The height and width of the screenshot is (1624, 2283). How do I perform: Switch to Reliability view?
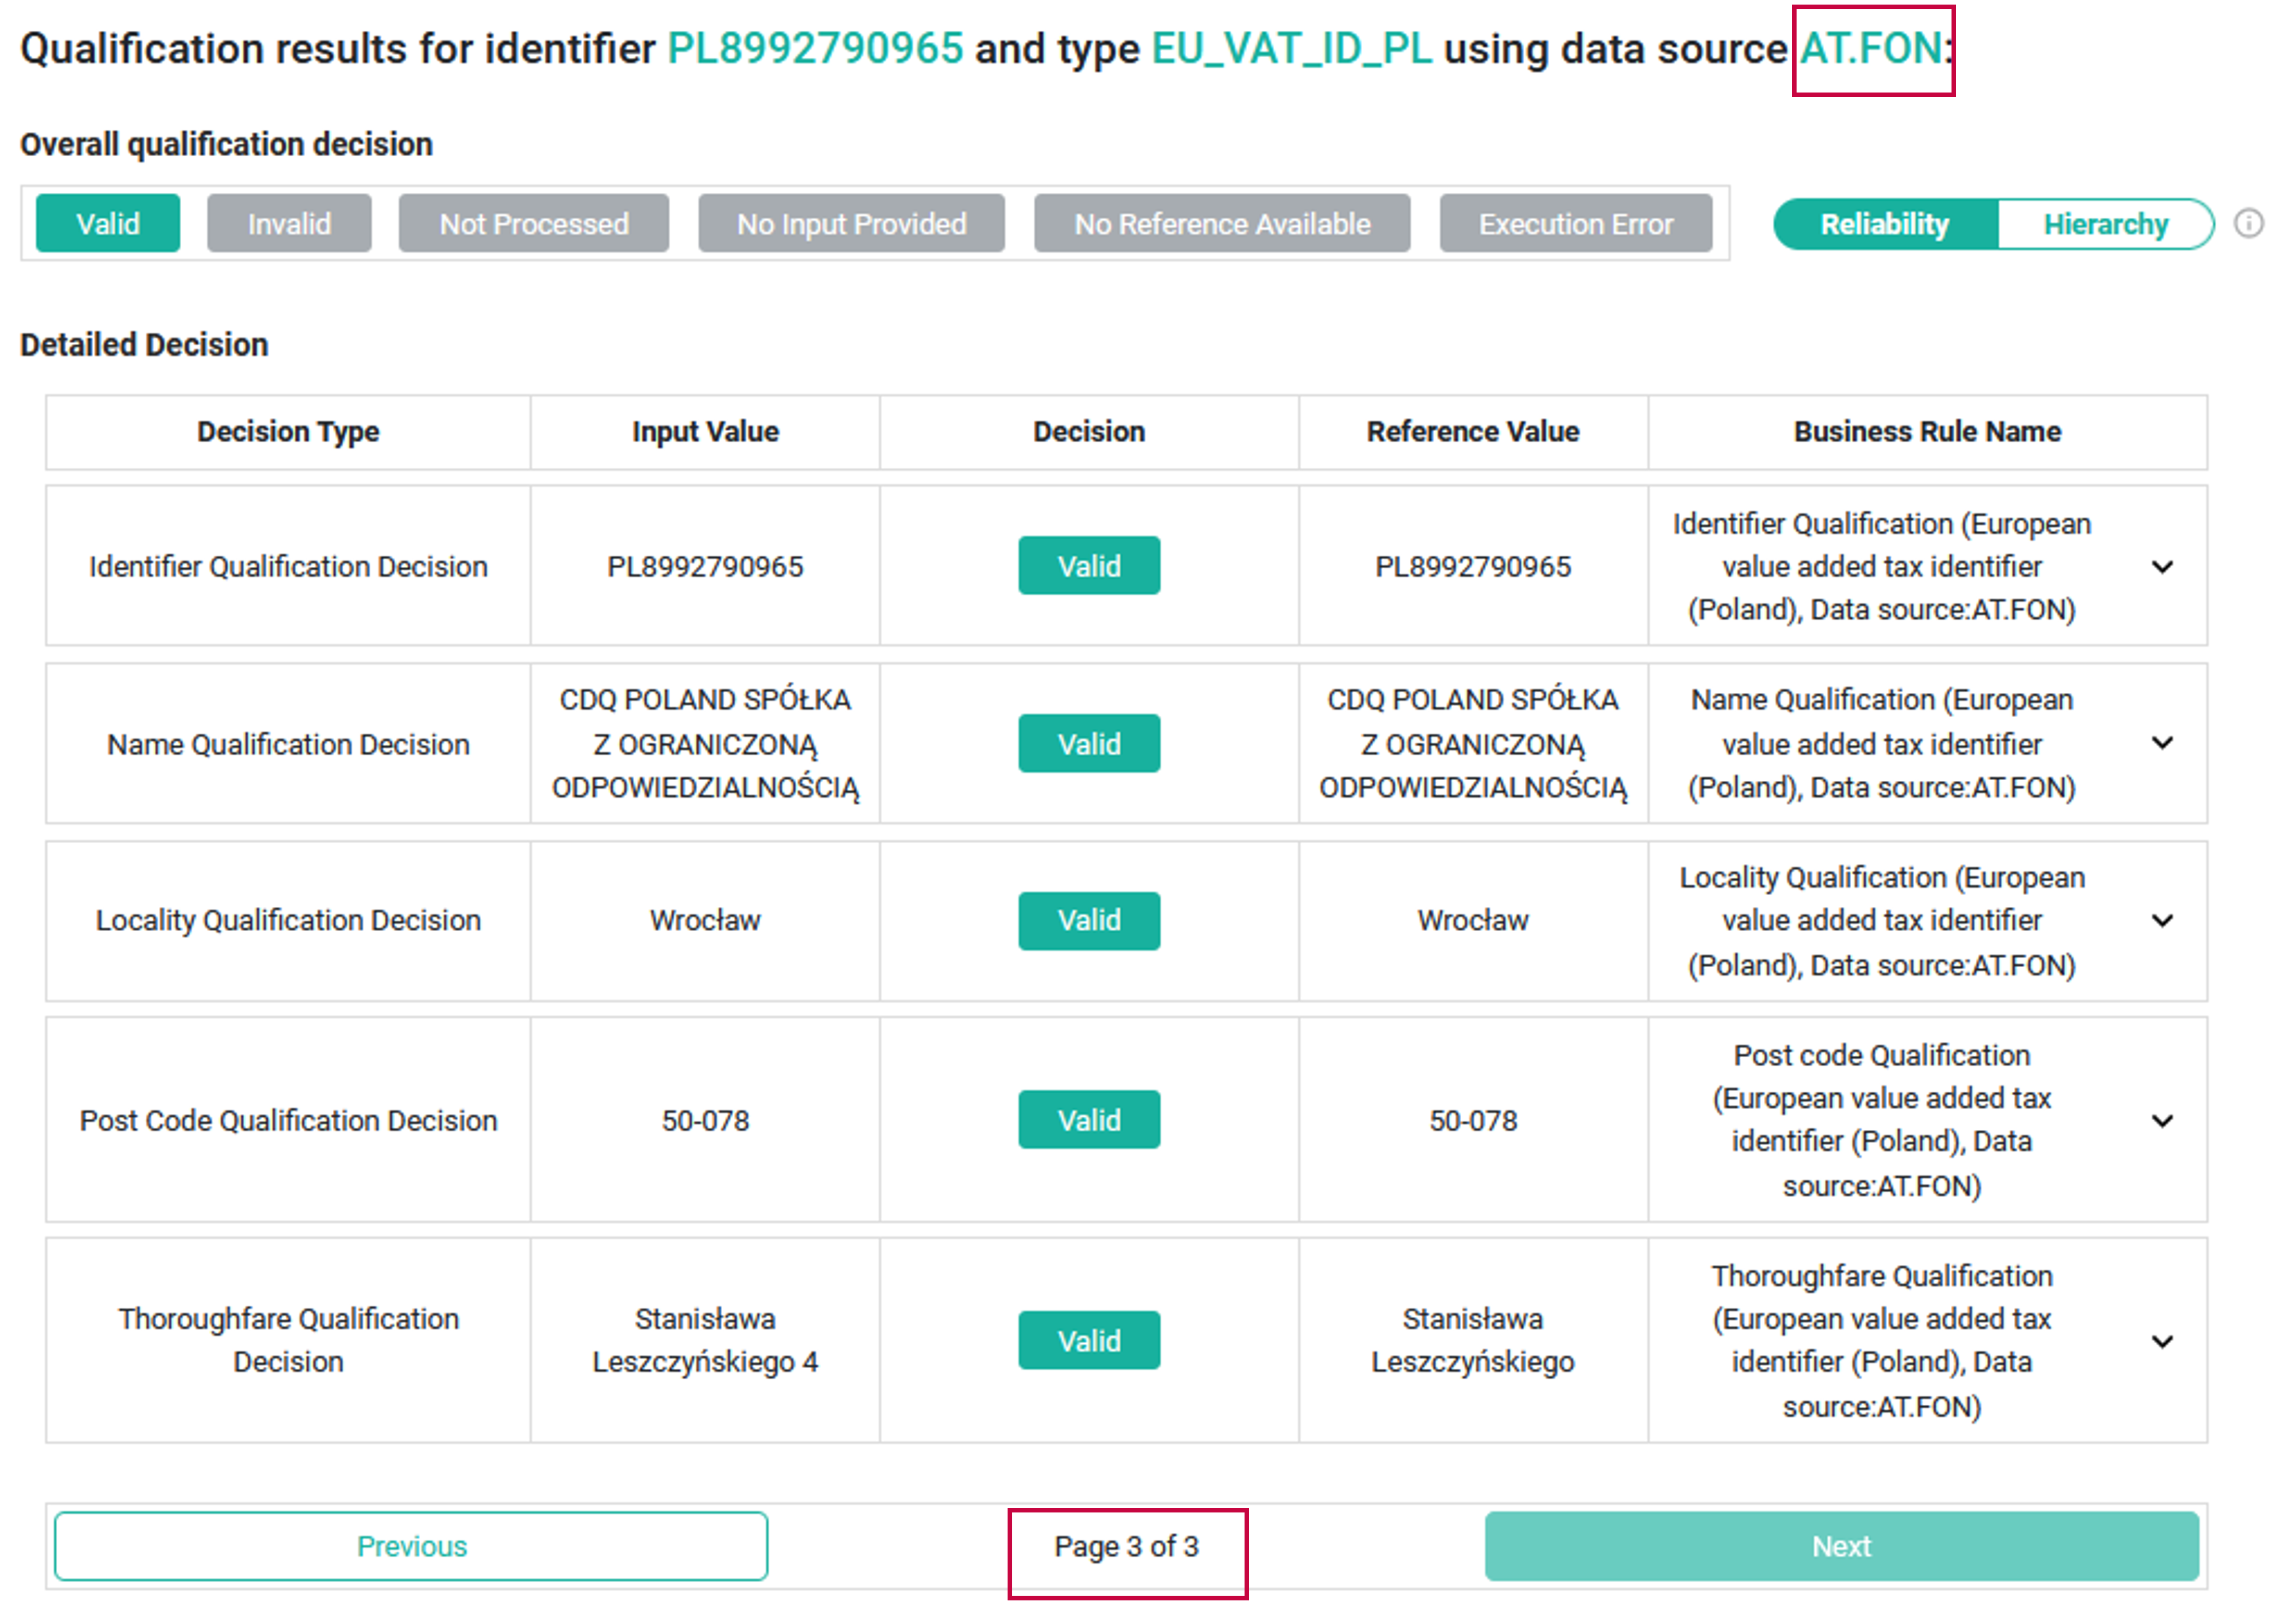[1885, 224]
